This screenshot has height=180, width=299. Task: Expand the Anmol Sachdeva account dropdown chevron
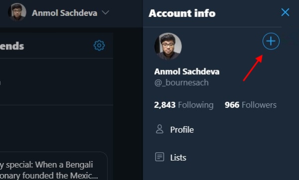click(106, 12)
